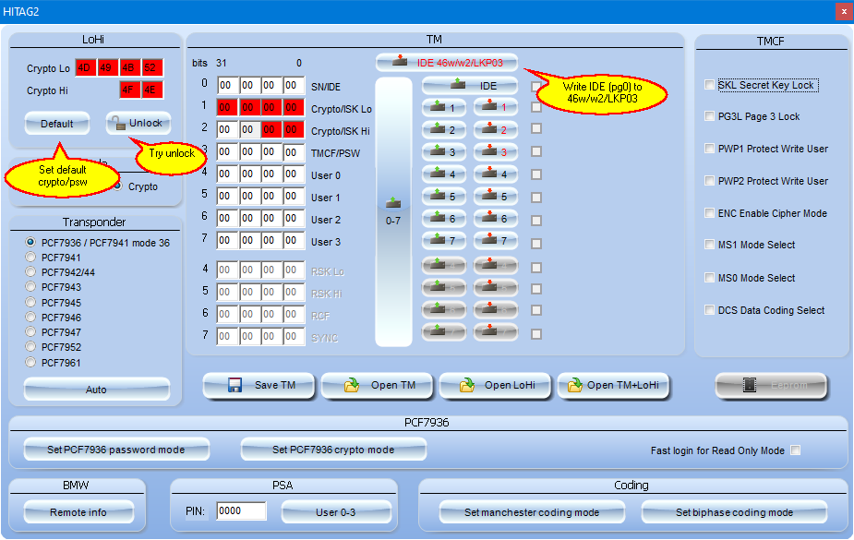Click greyed green-arrow read button in RSK Lo row
The image size is (854, 540).
[x=444, y=266]
